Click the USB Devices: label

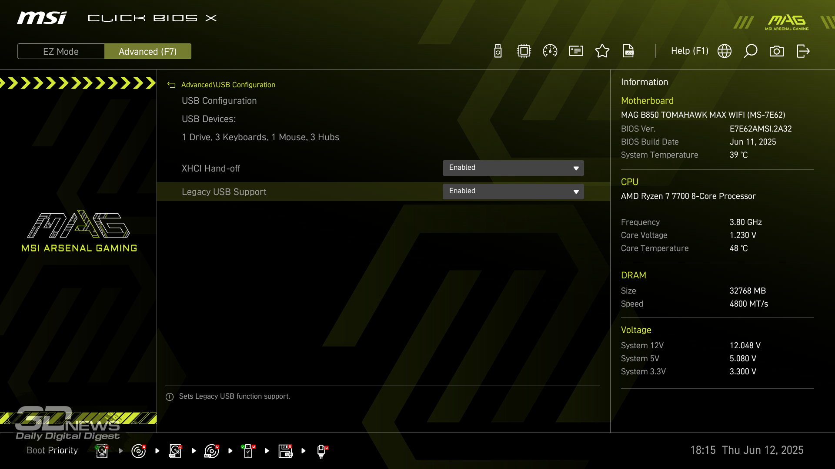(209, 119)
